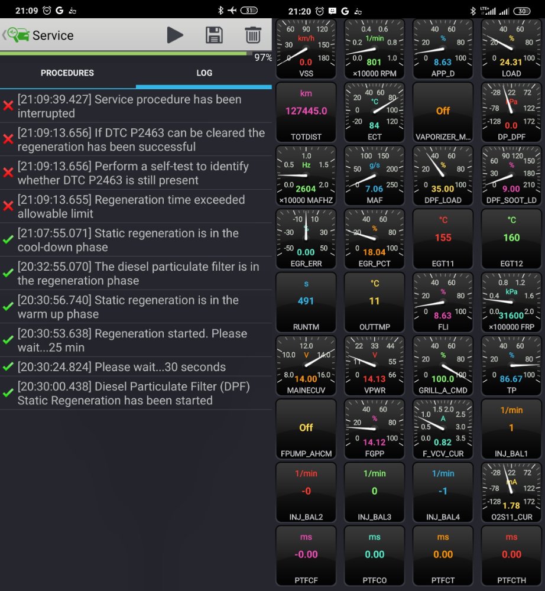Viewport: 545px width, 591px height.
Task: Tap the 'Service procedure has been interrupted' entry
Action: pyautogui.click(x=136, y=106)
